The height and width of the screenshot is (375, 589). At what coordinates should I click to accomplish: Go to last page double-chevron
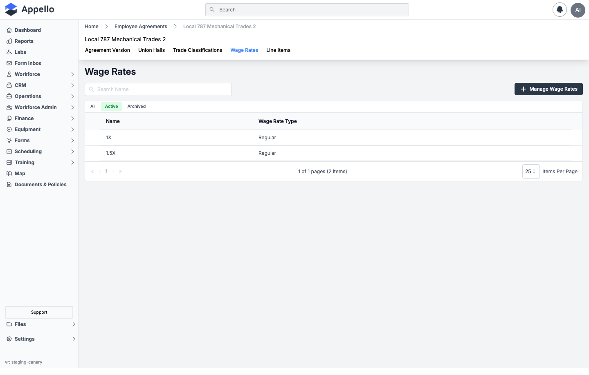tap(120, 172)
